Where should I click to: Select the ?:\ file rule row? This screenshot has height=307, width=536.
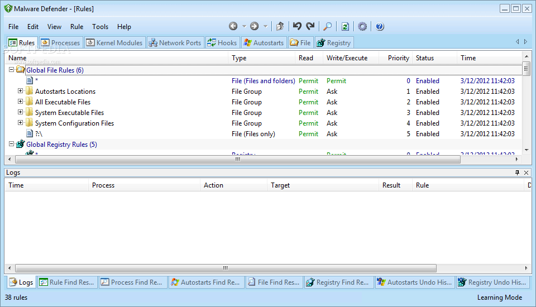pyautogui.click(x=263, y=133)
